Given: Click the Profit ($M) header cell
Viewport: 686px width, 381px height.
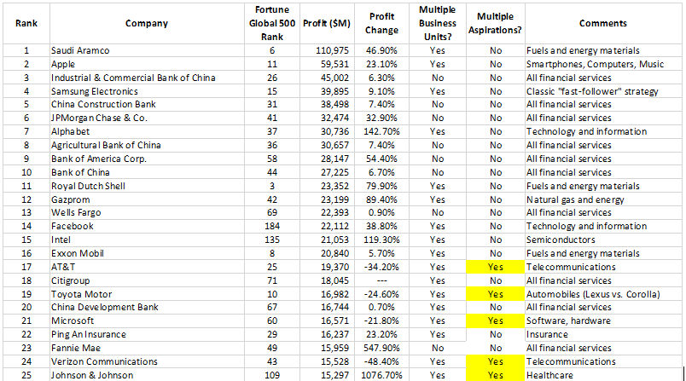Looking at the screenshot, I should coord(327,24).
